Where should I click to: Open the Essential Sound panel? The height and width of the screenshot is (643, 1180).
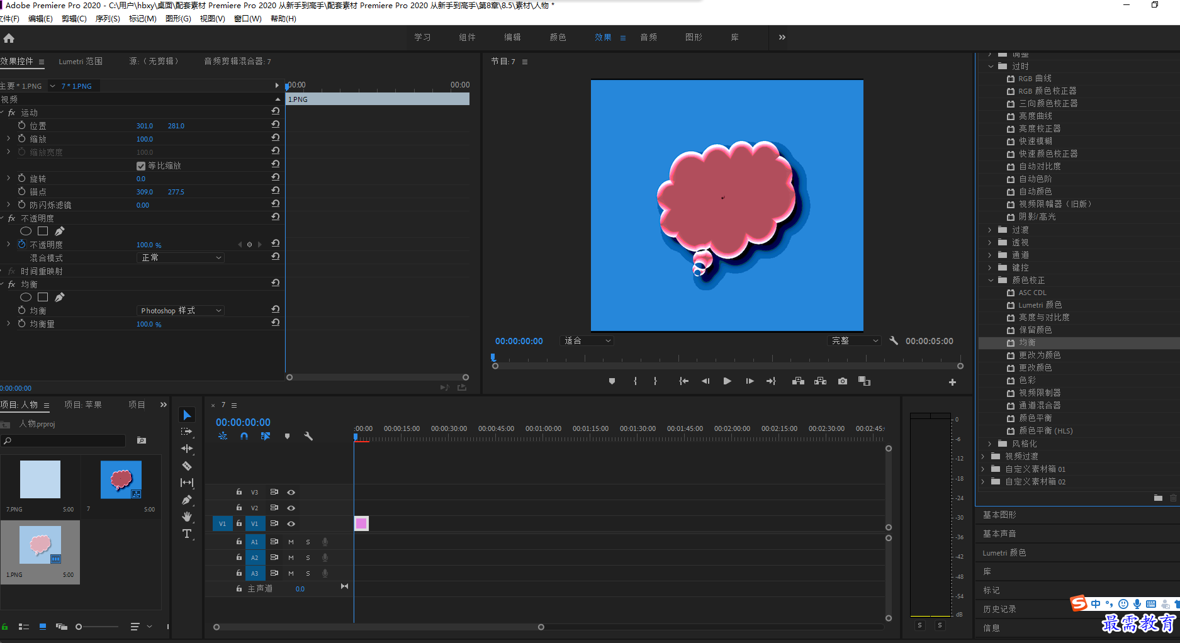pyautogui.click(x=1000, y=534)
